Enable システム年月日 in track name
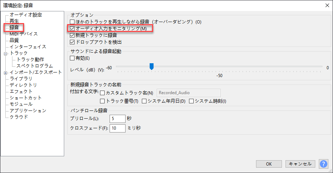333x173 pixels. point(144,101)
